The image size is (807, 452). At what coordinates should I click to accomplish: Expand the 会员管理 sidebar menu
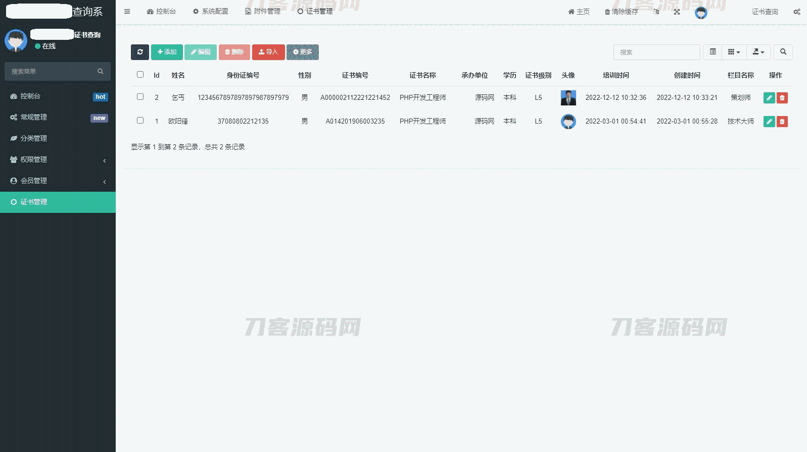58,181
